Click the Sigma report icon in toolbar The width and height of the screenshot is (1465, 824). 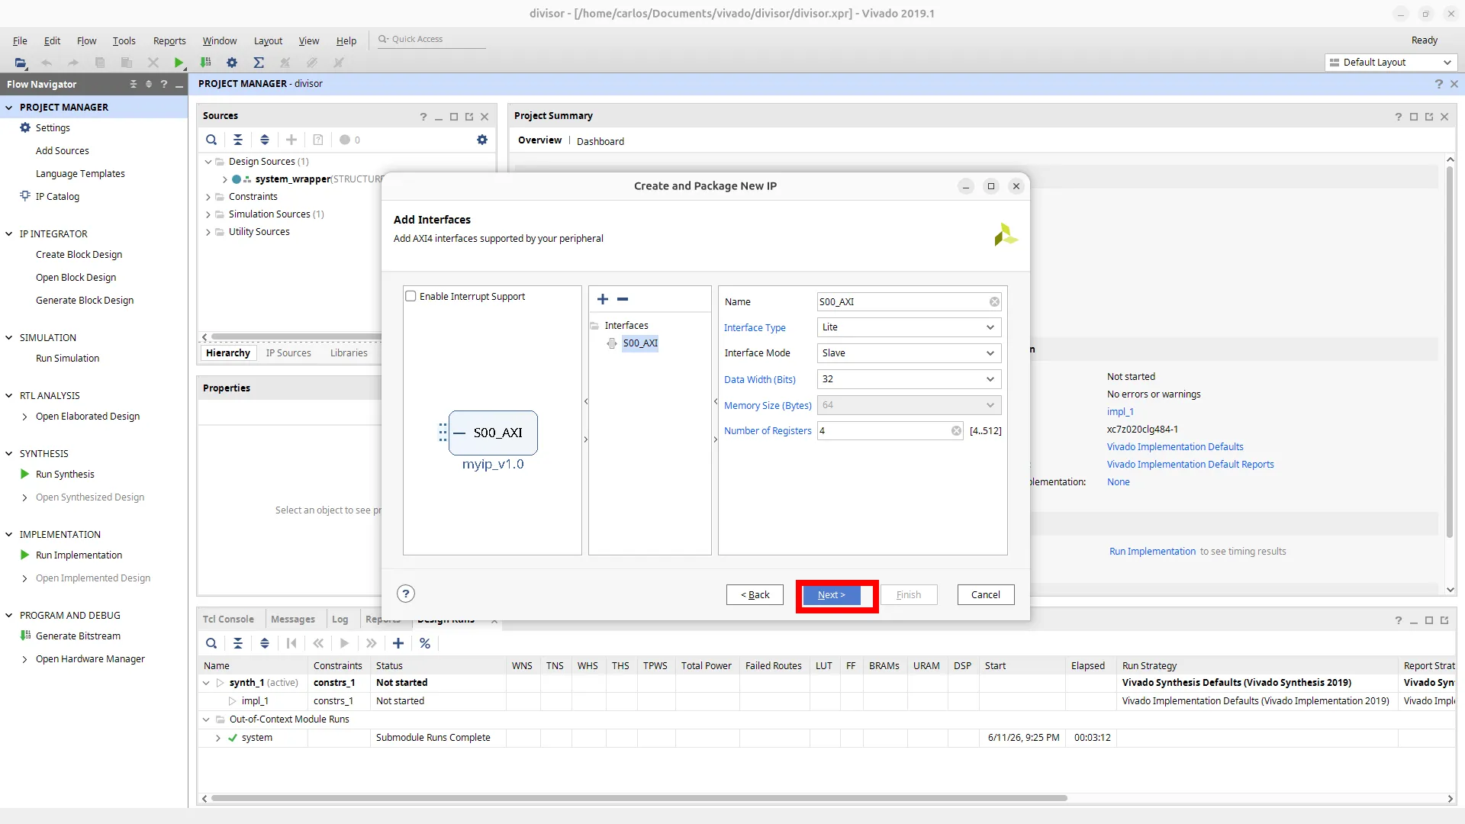259,63
